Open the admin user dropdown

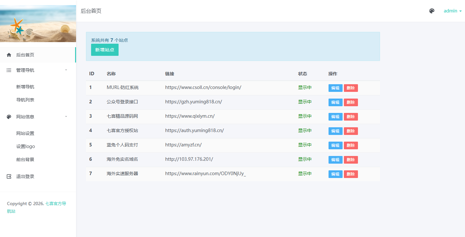pos(452,11)
